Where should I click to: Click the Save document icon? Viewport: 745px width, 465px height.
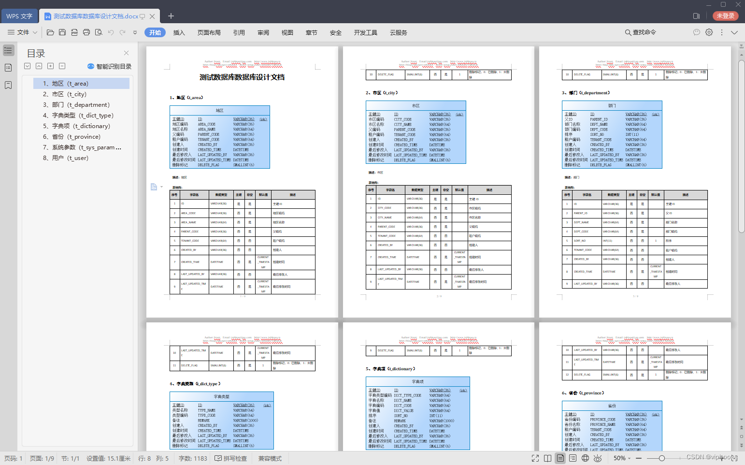click(62, 32)
